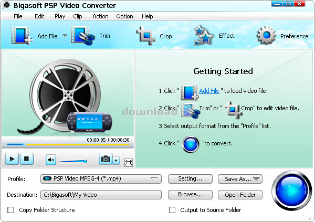Click the playback progress bar
Screen dimensions: 315x222
[x=68, y=144]
